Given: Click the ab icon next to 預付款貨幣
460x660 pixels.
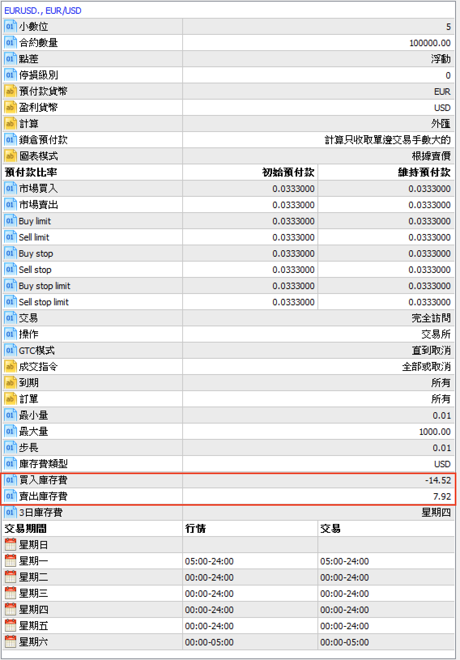Looking at the screenshot, I should coord(10,91).
